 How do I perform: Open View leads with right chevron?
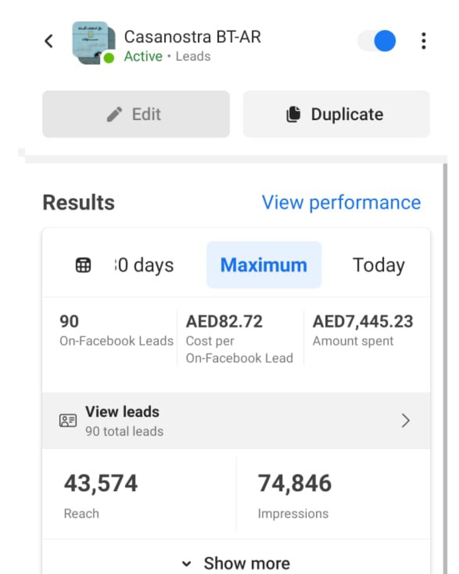(x=405, y=421)
